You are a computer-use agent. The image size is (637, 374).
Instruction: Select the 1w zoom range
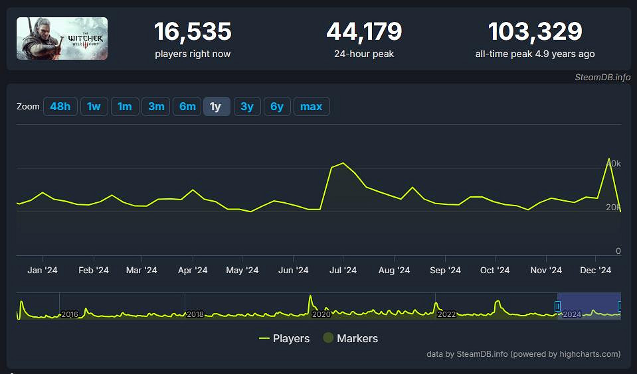(x=94, y=106)
